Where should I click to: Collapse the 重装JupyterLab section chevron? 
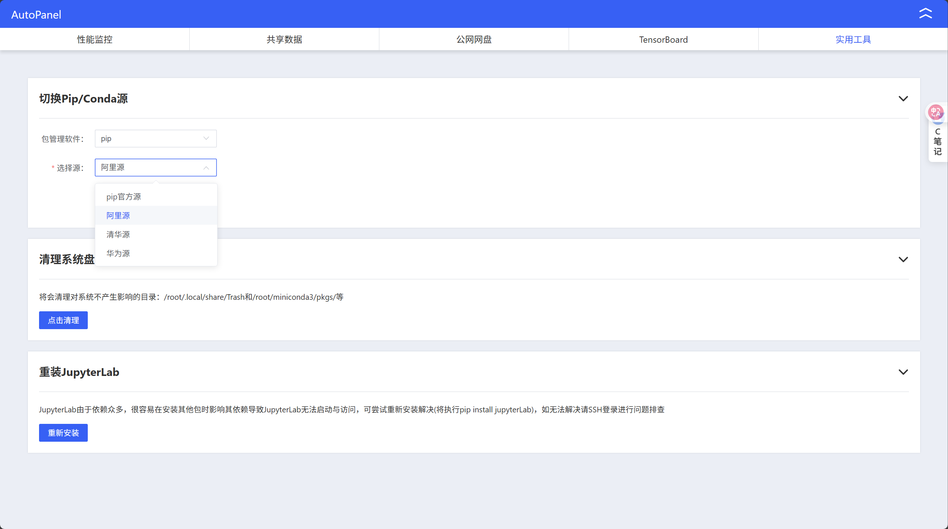(x=903, y=372)
